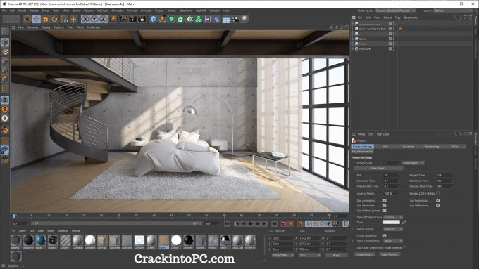The height and width of the screenshot is (269, 479).
Task: Open Default Object Color dropdown
Action: click(393, 217)
